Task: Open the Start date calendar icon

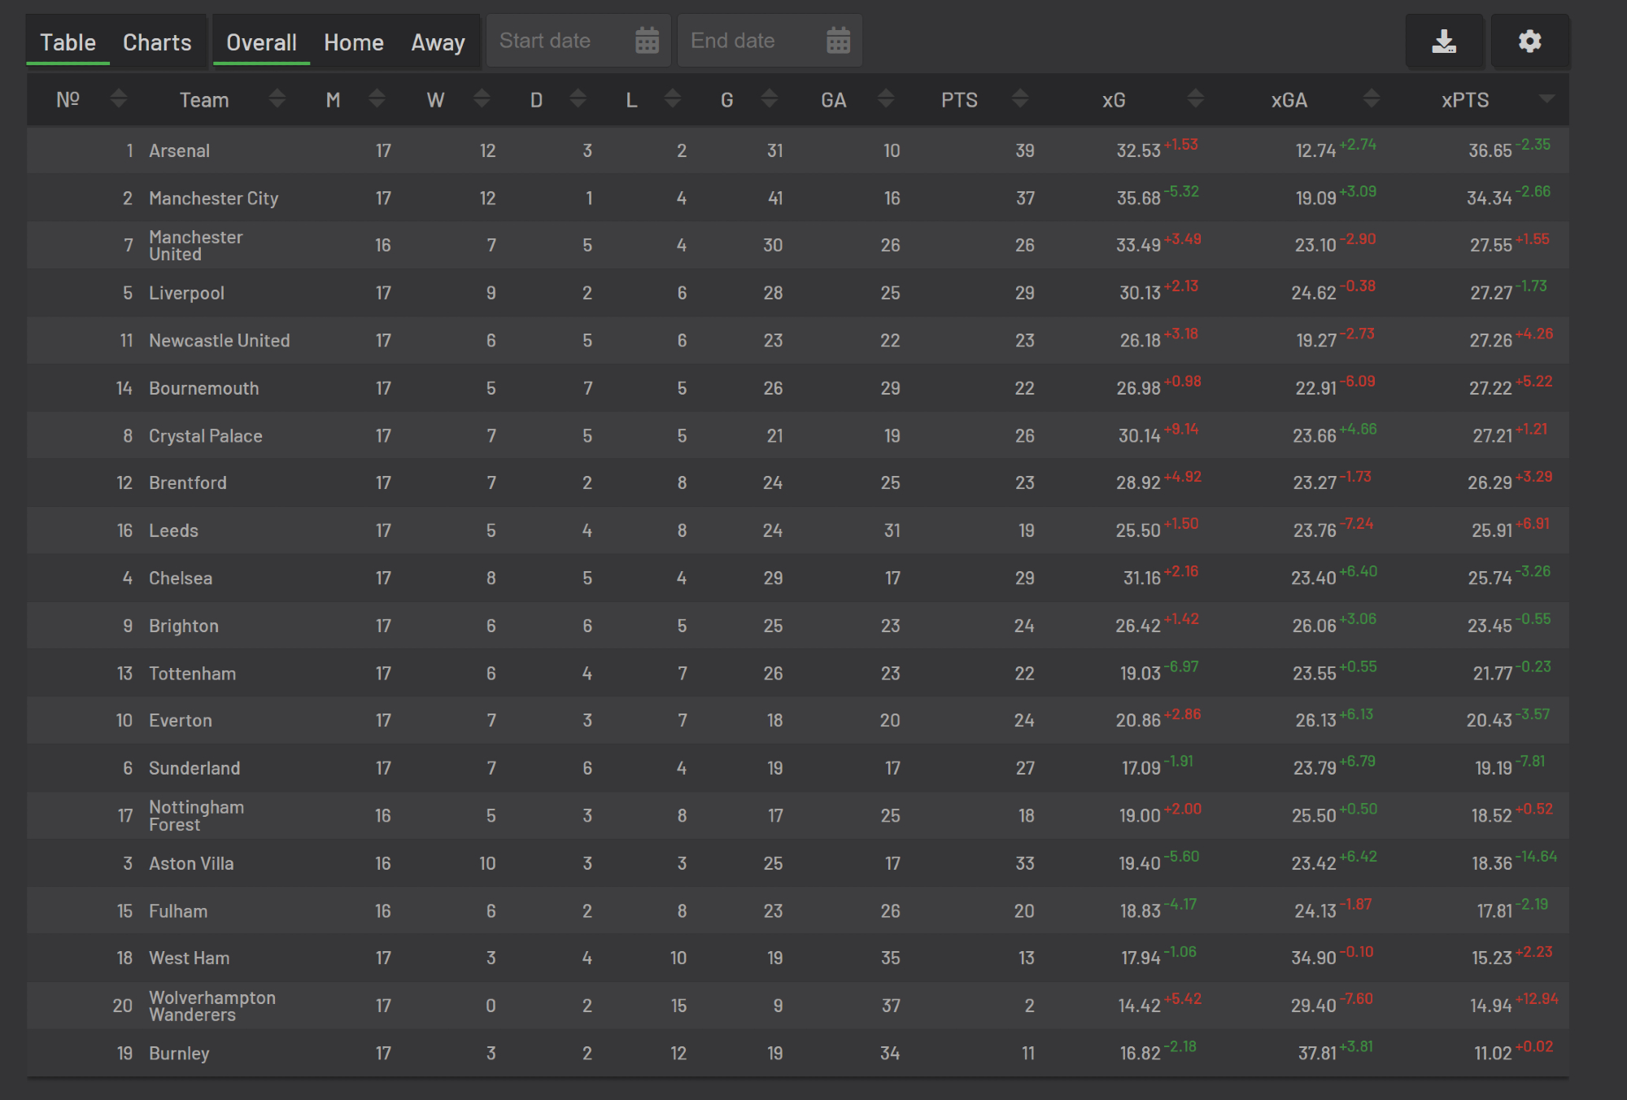Action: (647, 41)
